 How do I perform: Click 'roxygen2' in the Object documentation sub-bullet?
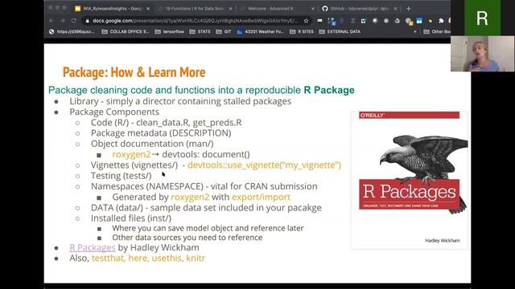click(131, 154)
